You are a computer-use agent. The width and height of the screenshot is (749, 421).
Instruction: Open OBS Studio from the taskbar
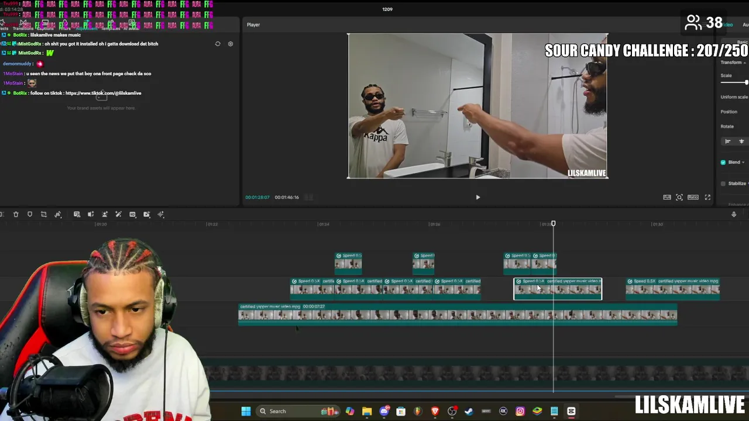452,412
